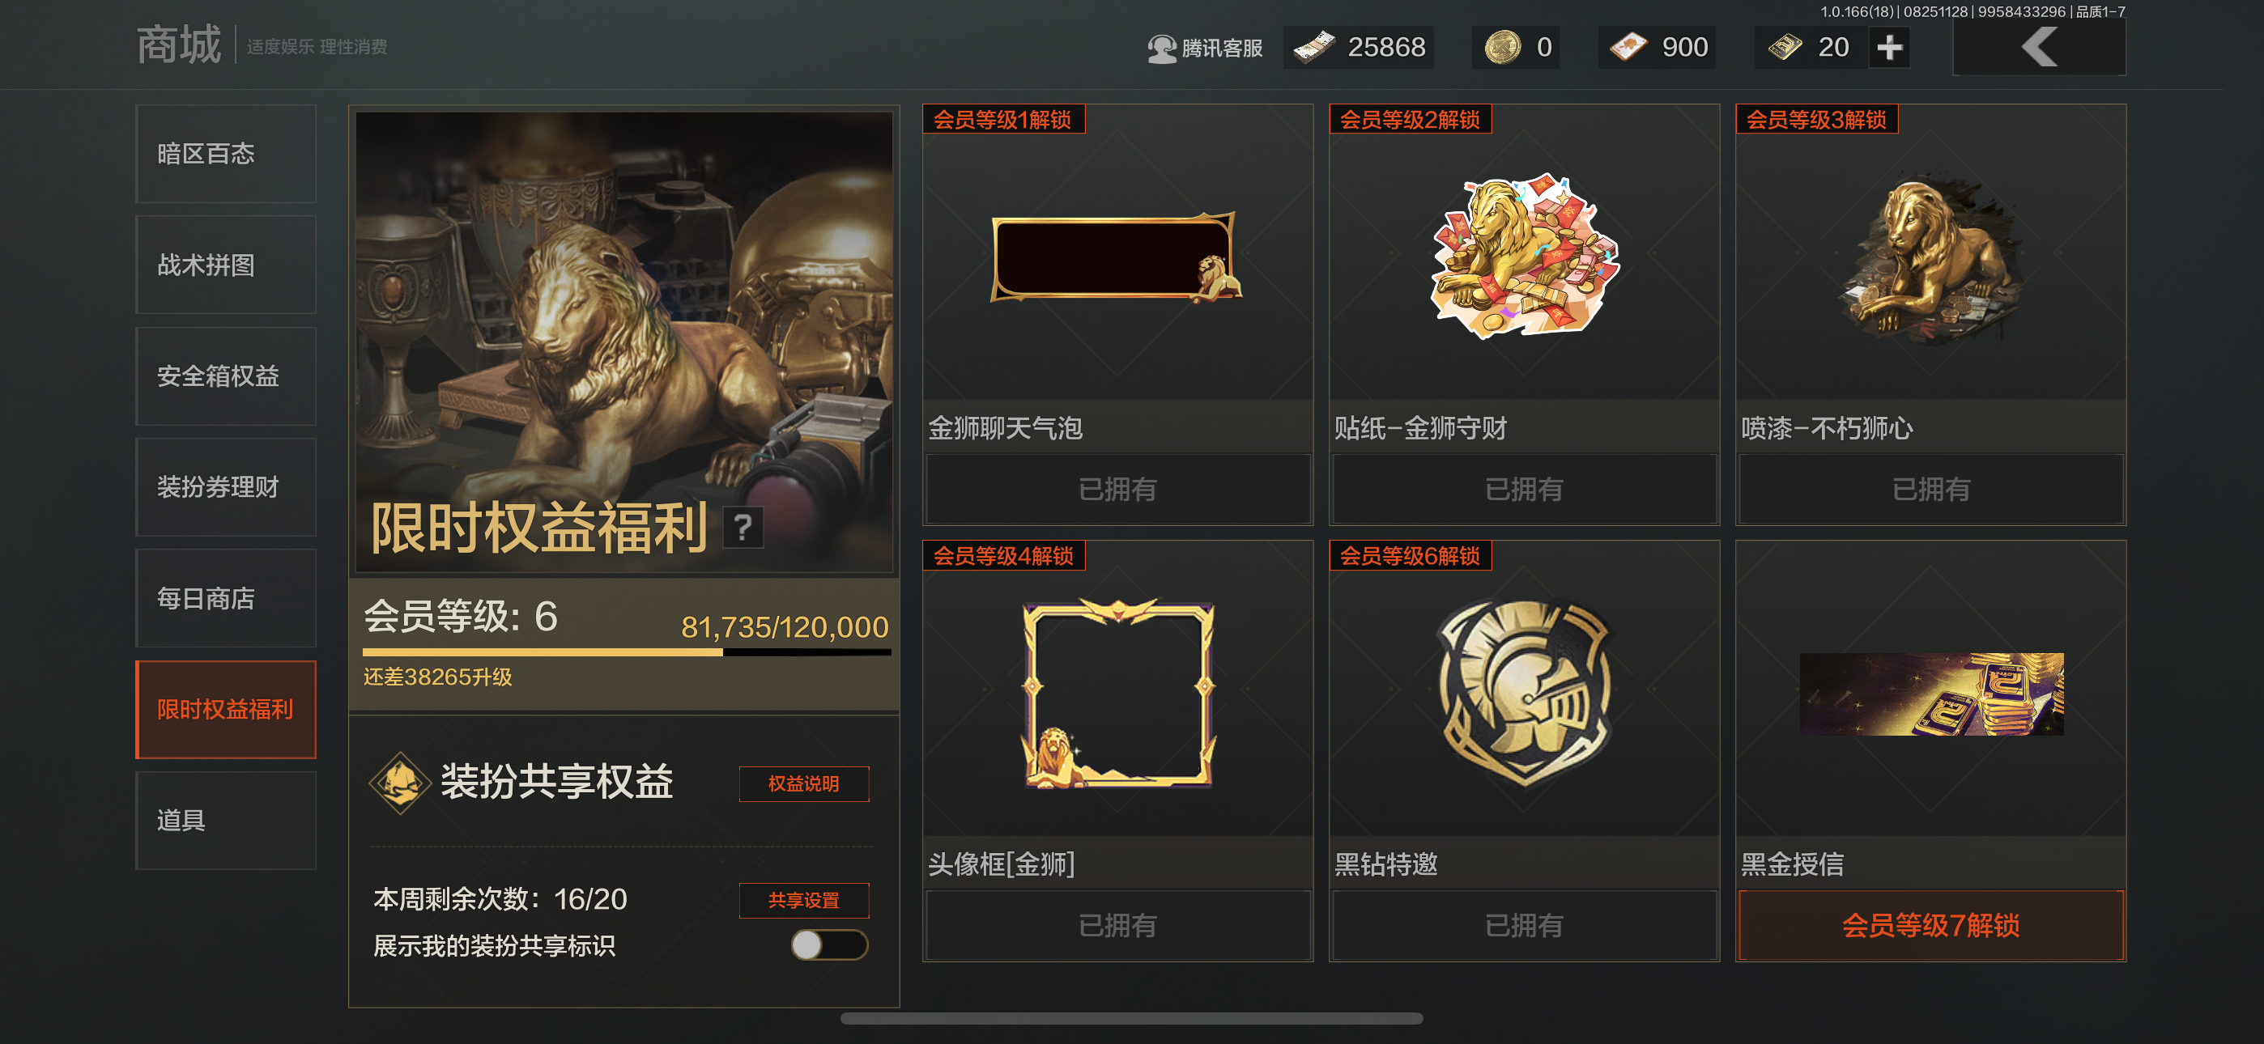Click the back arrow icon
Viewport: 2264px width, 1044px height.
point(2039,47)
